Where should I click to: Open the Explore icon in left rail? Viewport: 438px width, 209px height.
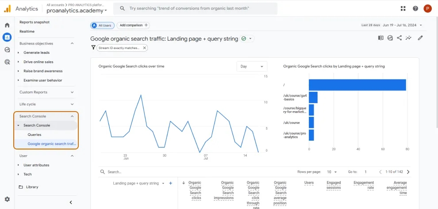point(7,49)
